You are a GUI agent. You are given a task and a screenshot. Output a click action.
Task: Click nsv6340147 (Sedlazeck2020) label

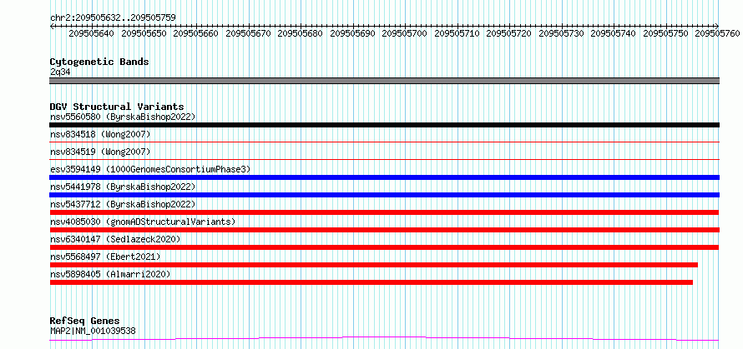(x=115, y=239)
